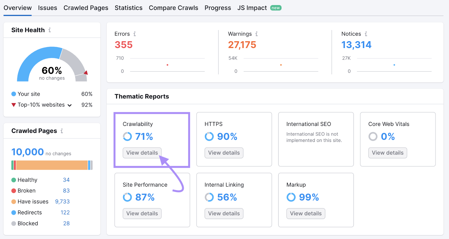Click the Crawlability 71% progress ring icon
This screenshot has width=449, height=239.
(127, 137)
